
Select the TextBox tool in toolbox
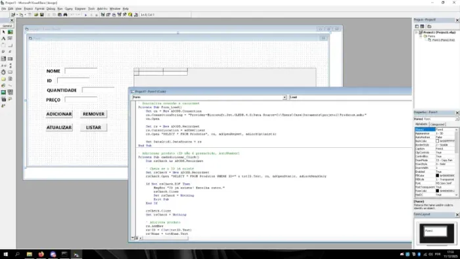pos(11,38)
